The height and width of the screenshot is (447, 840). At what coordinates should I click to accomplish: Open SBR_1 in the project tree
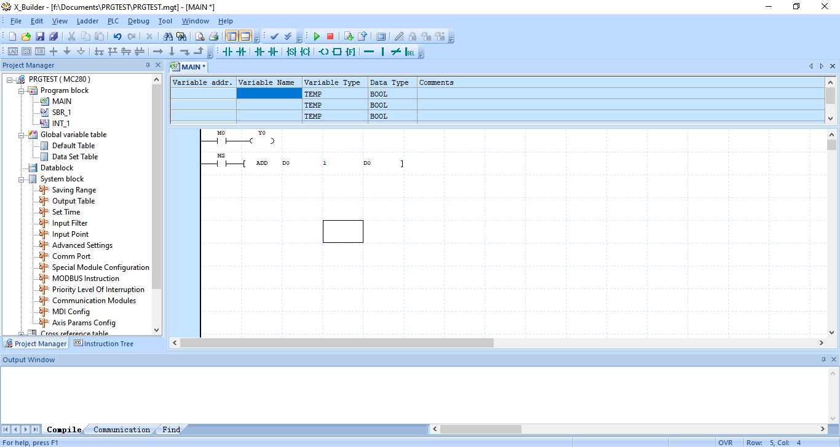(61, 113)
